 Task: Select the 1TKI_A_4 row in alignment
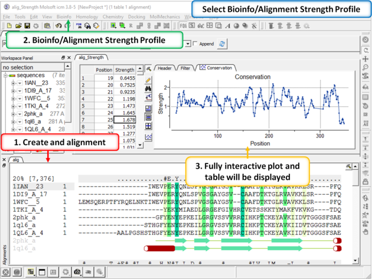(28, 209)
